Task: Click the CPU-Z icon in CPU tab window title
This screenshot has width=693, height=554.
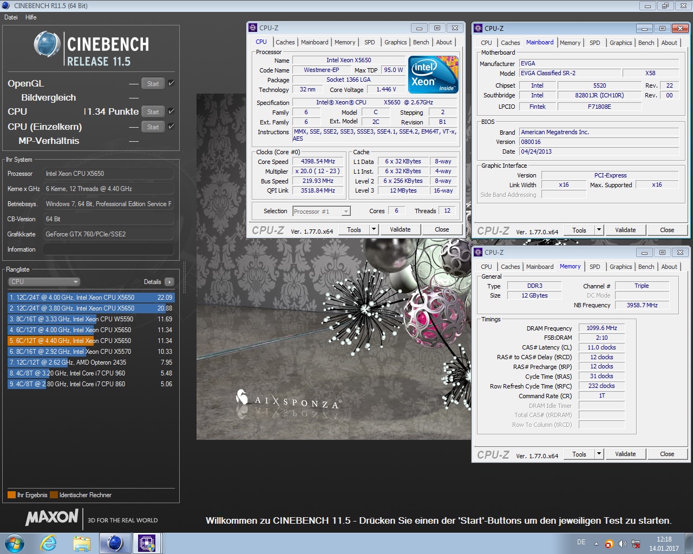Action: pyautogui.click(x=253, y=28)
